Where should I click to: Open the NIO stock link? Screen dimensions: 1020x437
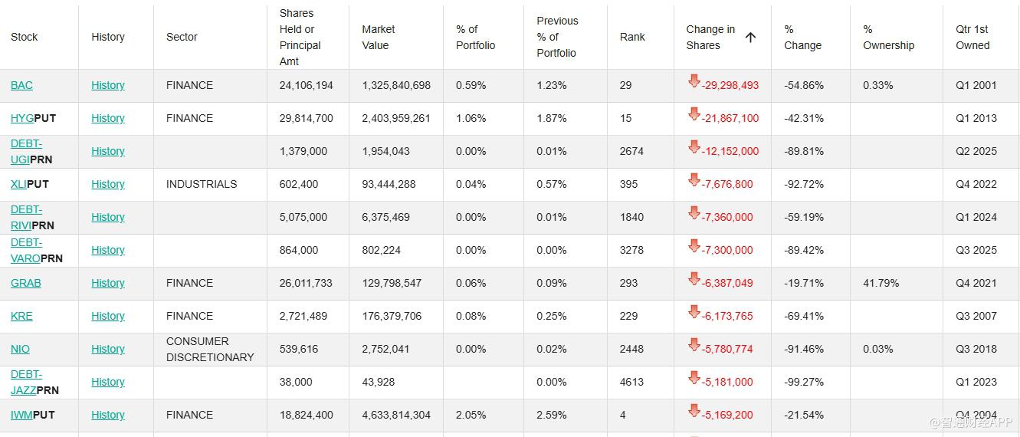20,349
